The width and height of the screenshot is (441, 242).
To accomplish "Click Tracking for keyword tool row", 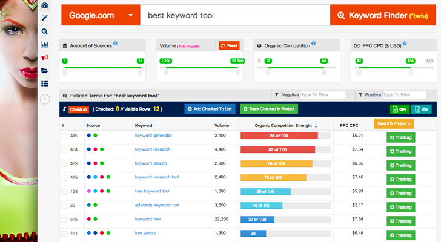I will [x=401, y=221].
